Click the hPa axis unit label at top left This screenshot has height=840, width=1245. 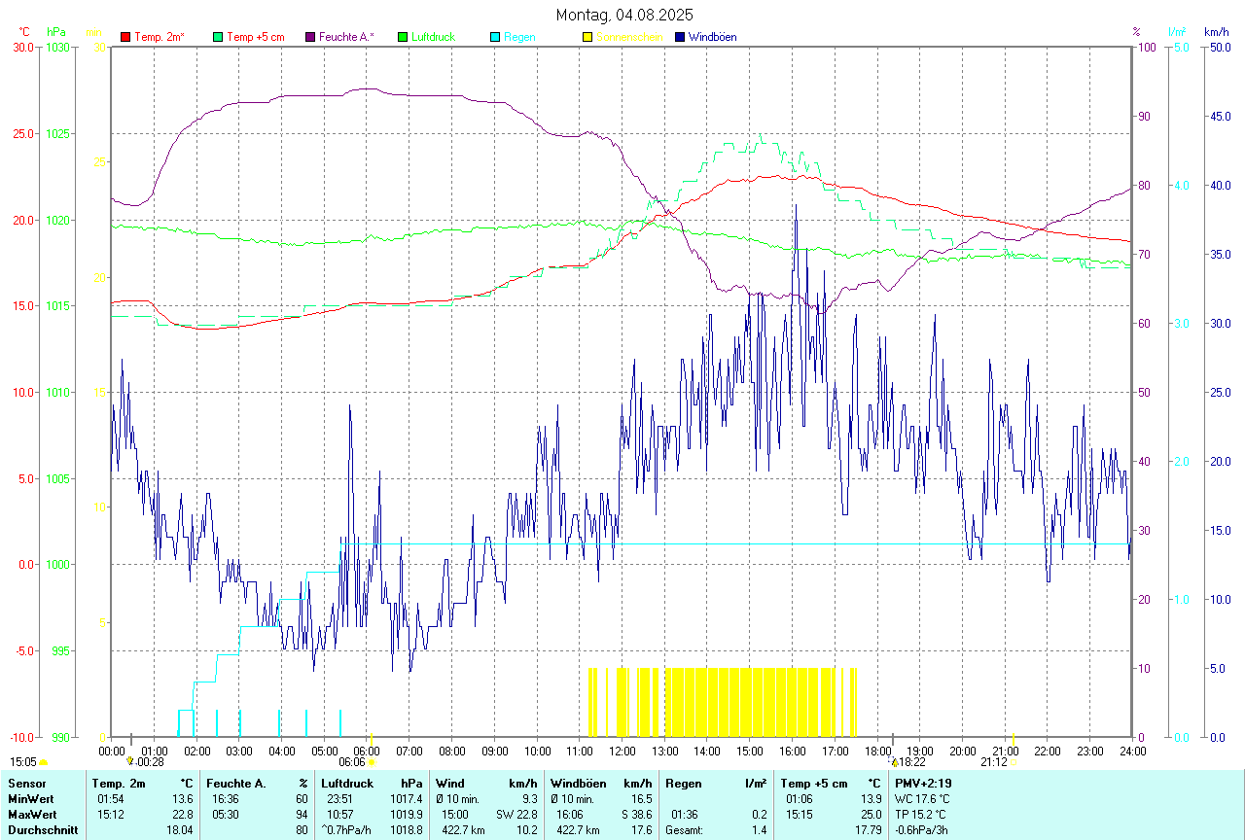tap(57, 32)
